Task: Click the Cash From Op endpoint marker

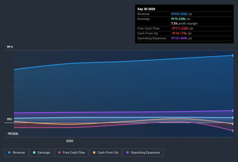Action: click(233, 124)
